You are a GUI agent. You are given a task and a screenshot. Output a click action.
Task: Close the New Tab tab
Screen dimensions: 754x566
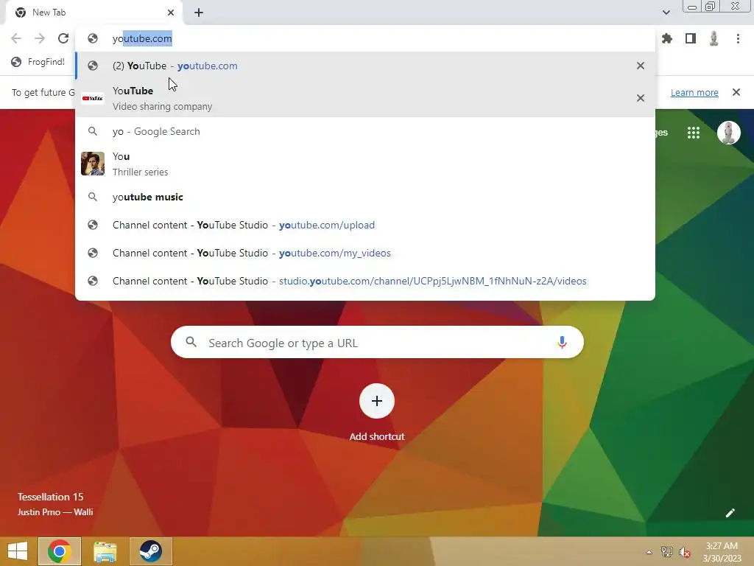pos(171,13)
